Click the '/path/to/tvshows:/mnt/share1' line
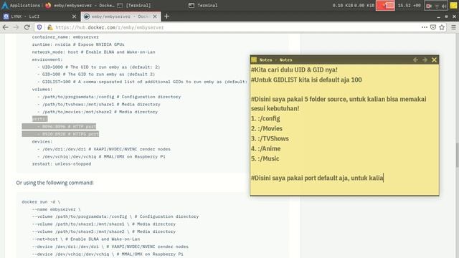This screenshot has width=459, height=258. [x=99, y=105]
